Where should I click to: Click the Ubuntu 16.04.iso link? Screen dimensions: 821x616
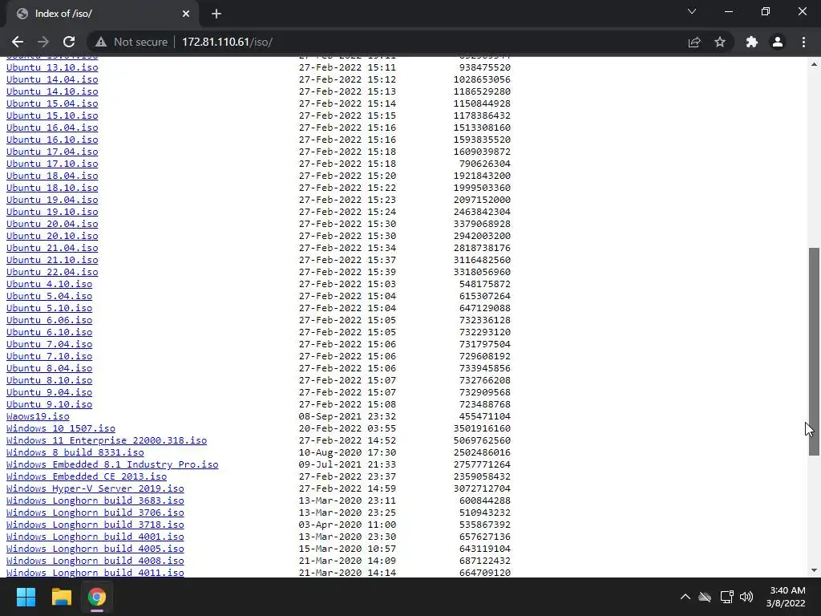52,128
